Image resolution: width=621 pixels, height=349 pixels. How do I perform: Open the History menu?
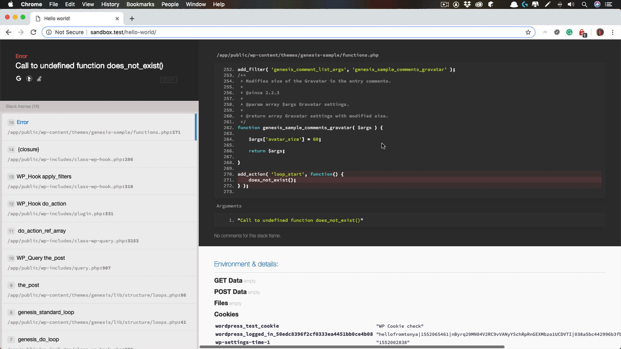(x=110, y=4)
